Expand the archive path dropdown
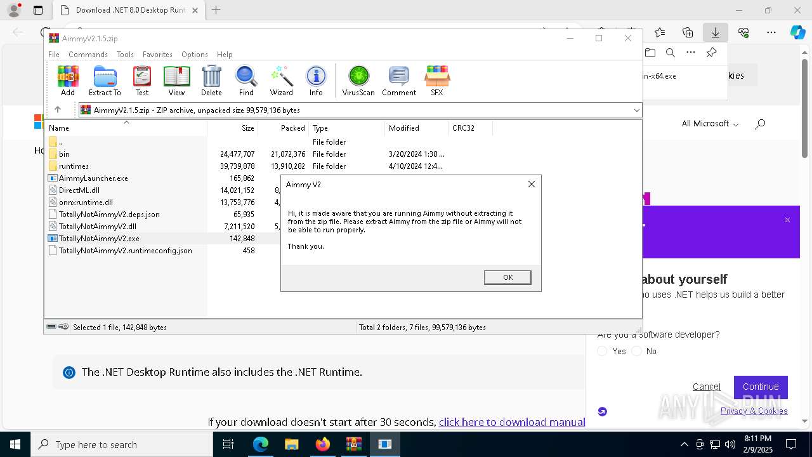This screenshot has width=812, height=457. click(x=636, y=110)
